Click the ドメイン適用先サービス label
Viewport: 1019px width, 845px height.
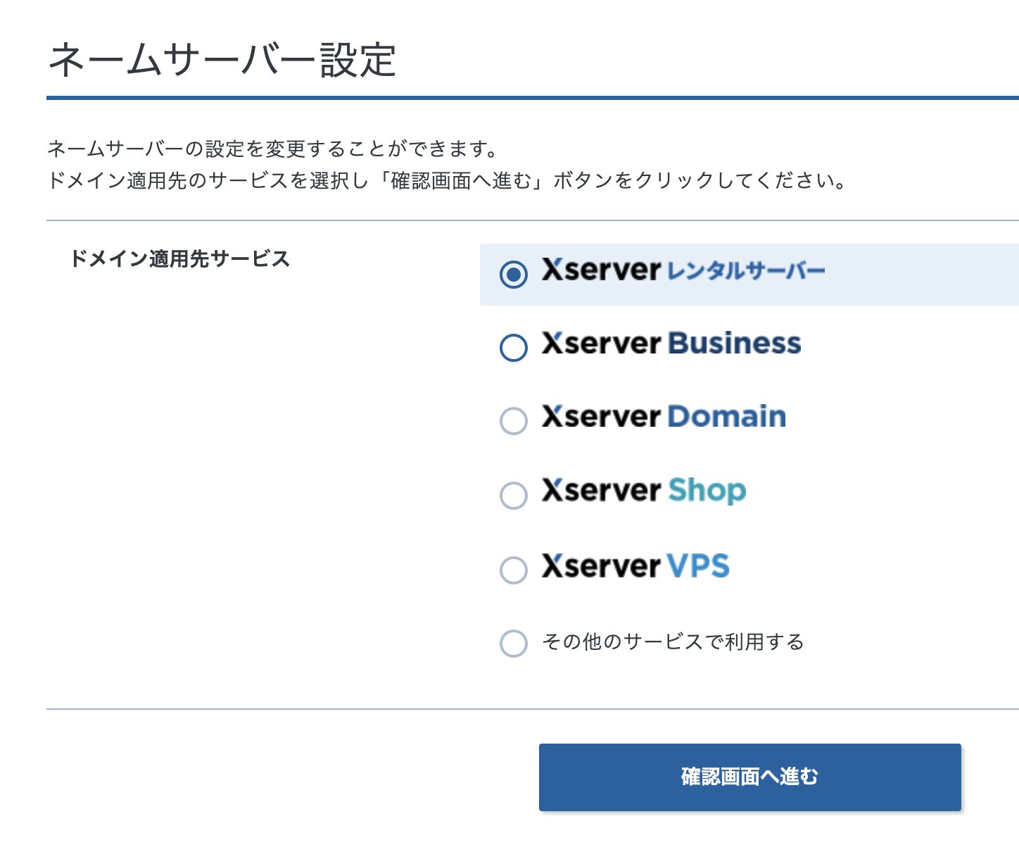(x=183, y=258)
